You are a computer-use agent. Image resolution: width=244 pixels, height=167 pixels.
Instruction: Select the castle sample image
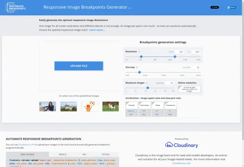(x=69, y=107)
